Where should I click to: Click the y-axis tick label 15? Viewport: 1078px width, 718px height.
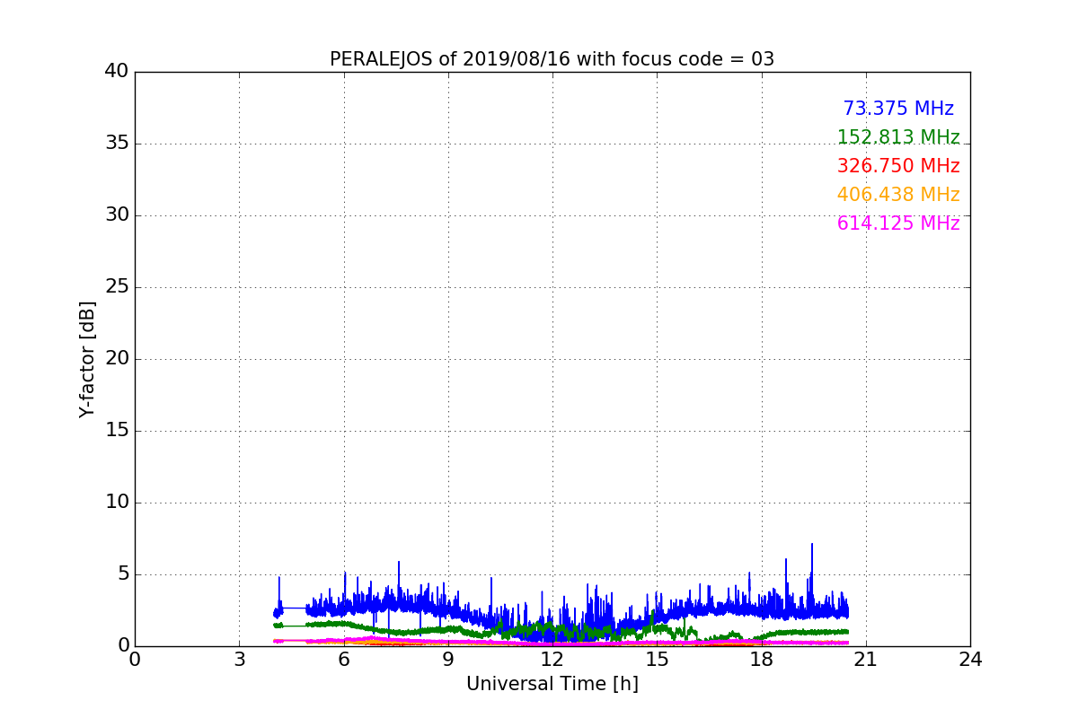point(117,431)
